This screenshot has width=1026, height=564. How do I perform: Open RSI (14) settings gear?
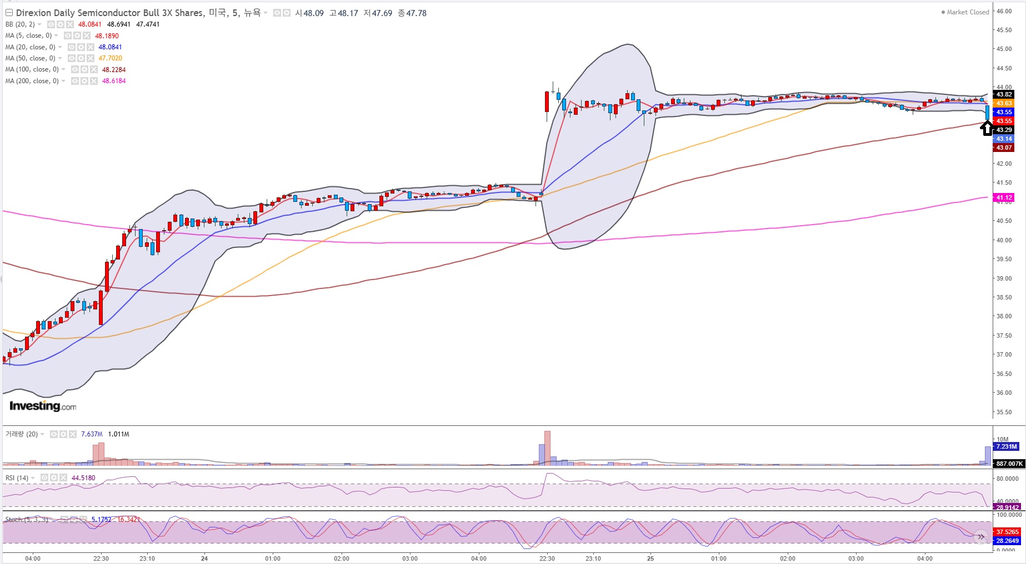pos(54,478)
